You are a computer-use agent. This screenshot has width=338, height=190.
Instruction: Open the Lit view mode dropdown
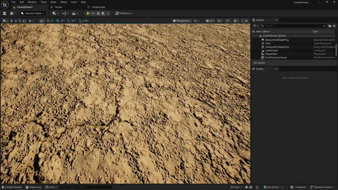click(210, 21)
